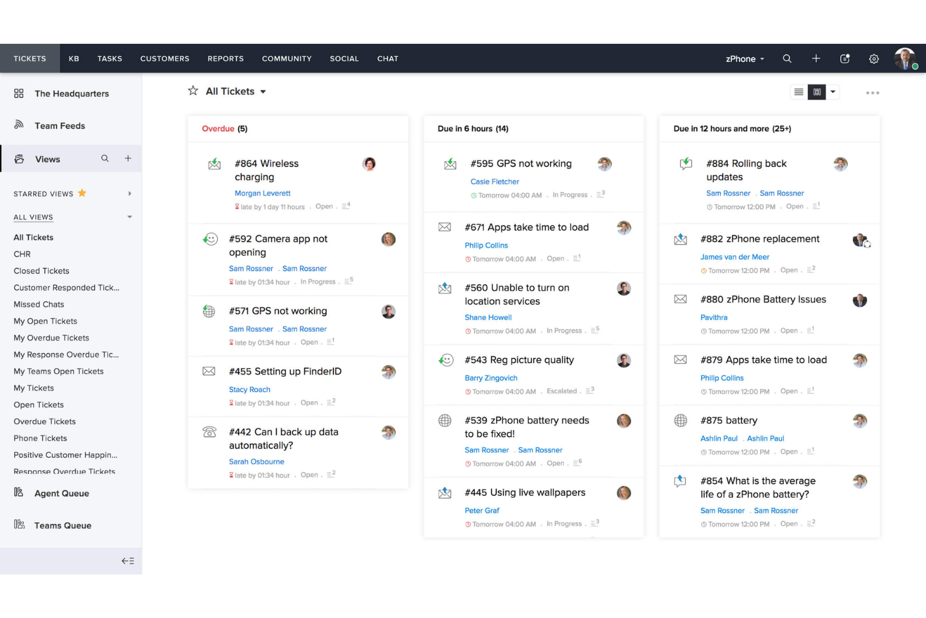Open the All Tickets view dropdown
Screen dimensions: 926x618
(x=263, y=91)
